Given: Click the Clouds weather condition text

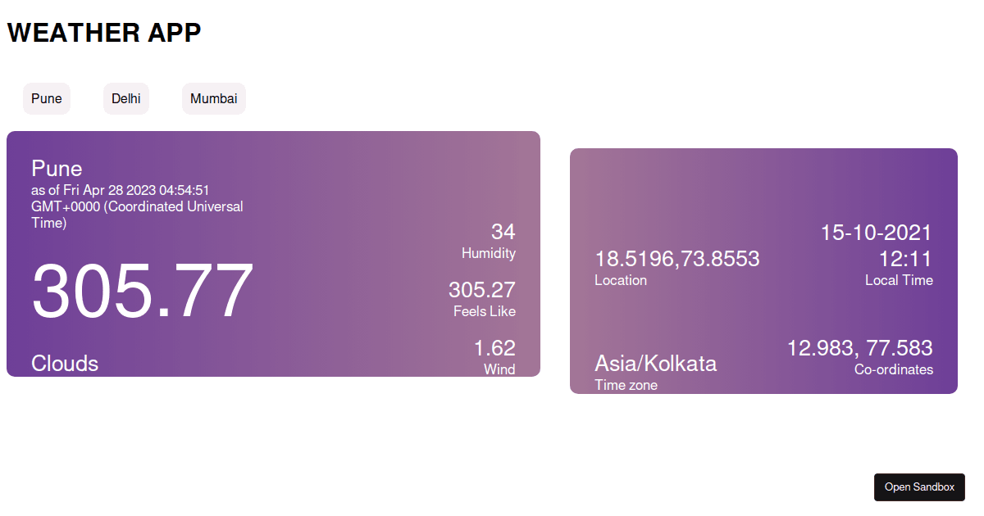Looking at the screenshot, I should click(x=65, y=364).
